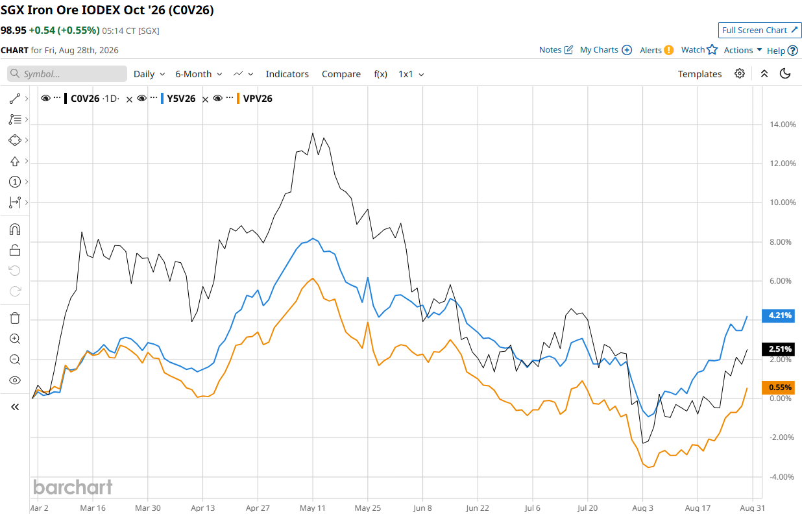Expand the trend line tool options arrow
Image resolution: width=802 pixels, height=514 pixels.
pos(27,99)
